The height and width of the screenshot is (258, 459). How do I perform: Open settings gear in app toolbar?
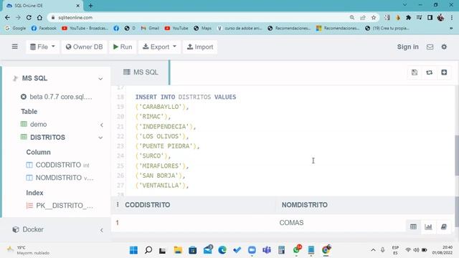click(444, 47)
